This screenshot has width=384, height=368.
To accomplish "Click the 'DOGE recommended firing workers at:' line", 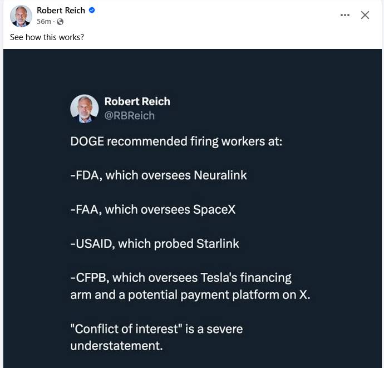I will 176,141.
